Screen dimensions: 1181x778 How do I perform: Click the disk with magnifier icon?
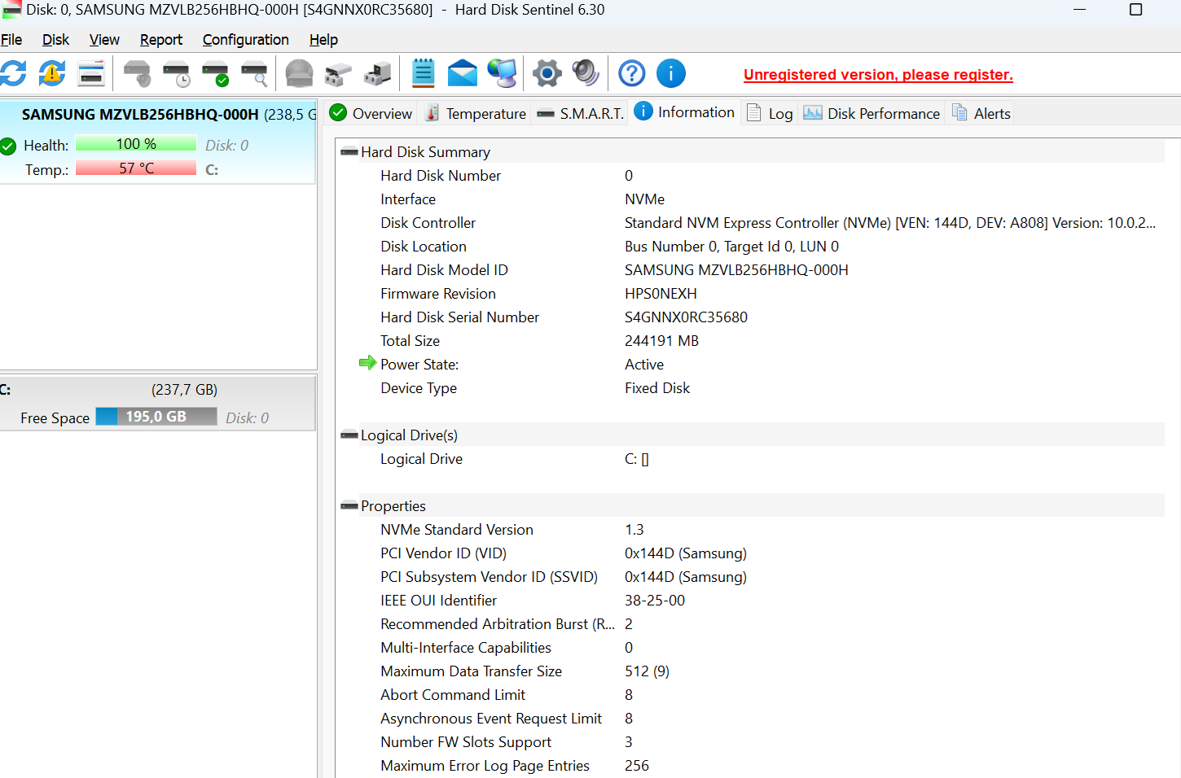255,74
